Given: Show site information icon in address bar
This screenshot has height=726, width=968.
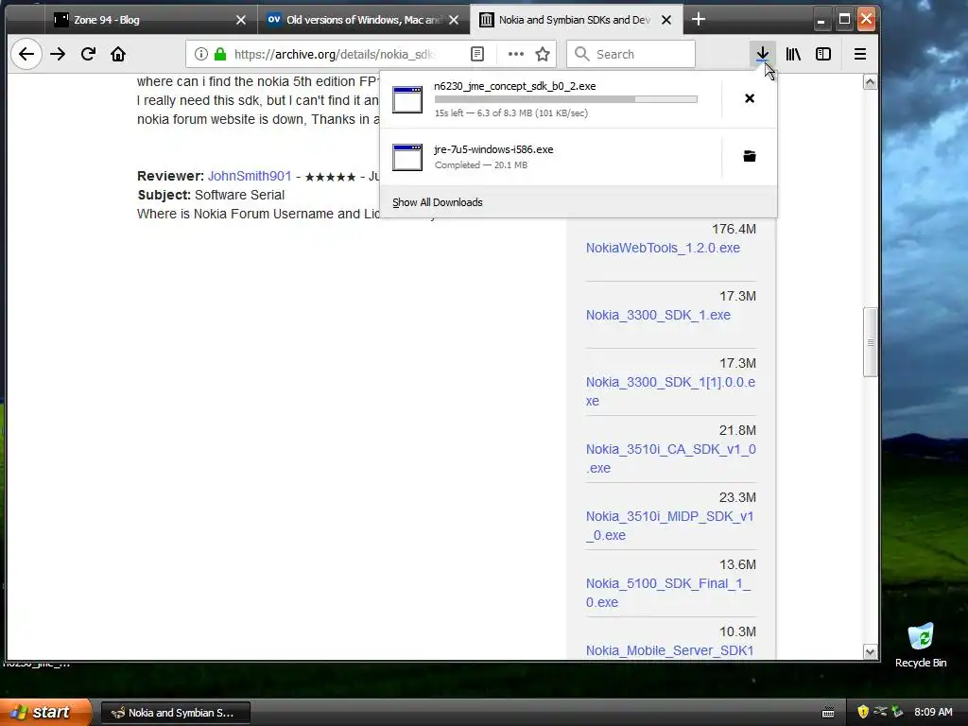Looking at the screenshot, I should (200, 54).
